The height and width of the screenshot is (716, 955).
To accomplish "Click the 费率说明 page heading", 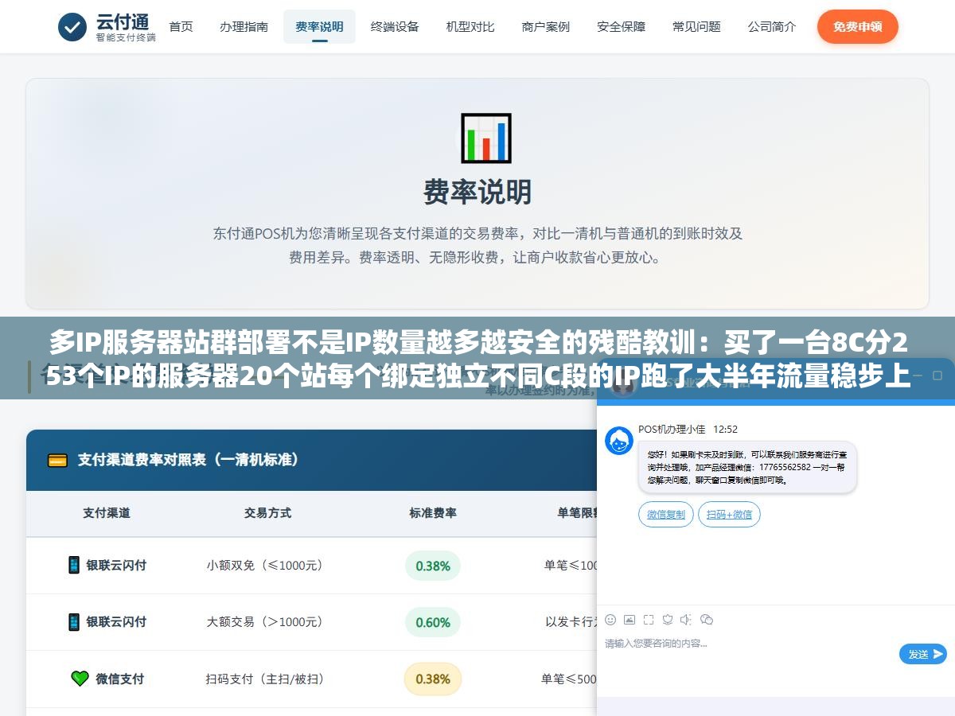I will [477, 192].
